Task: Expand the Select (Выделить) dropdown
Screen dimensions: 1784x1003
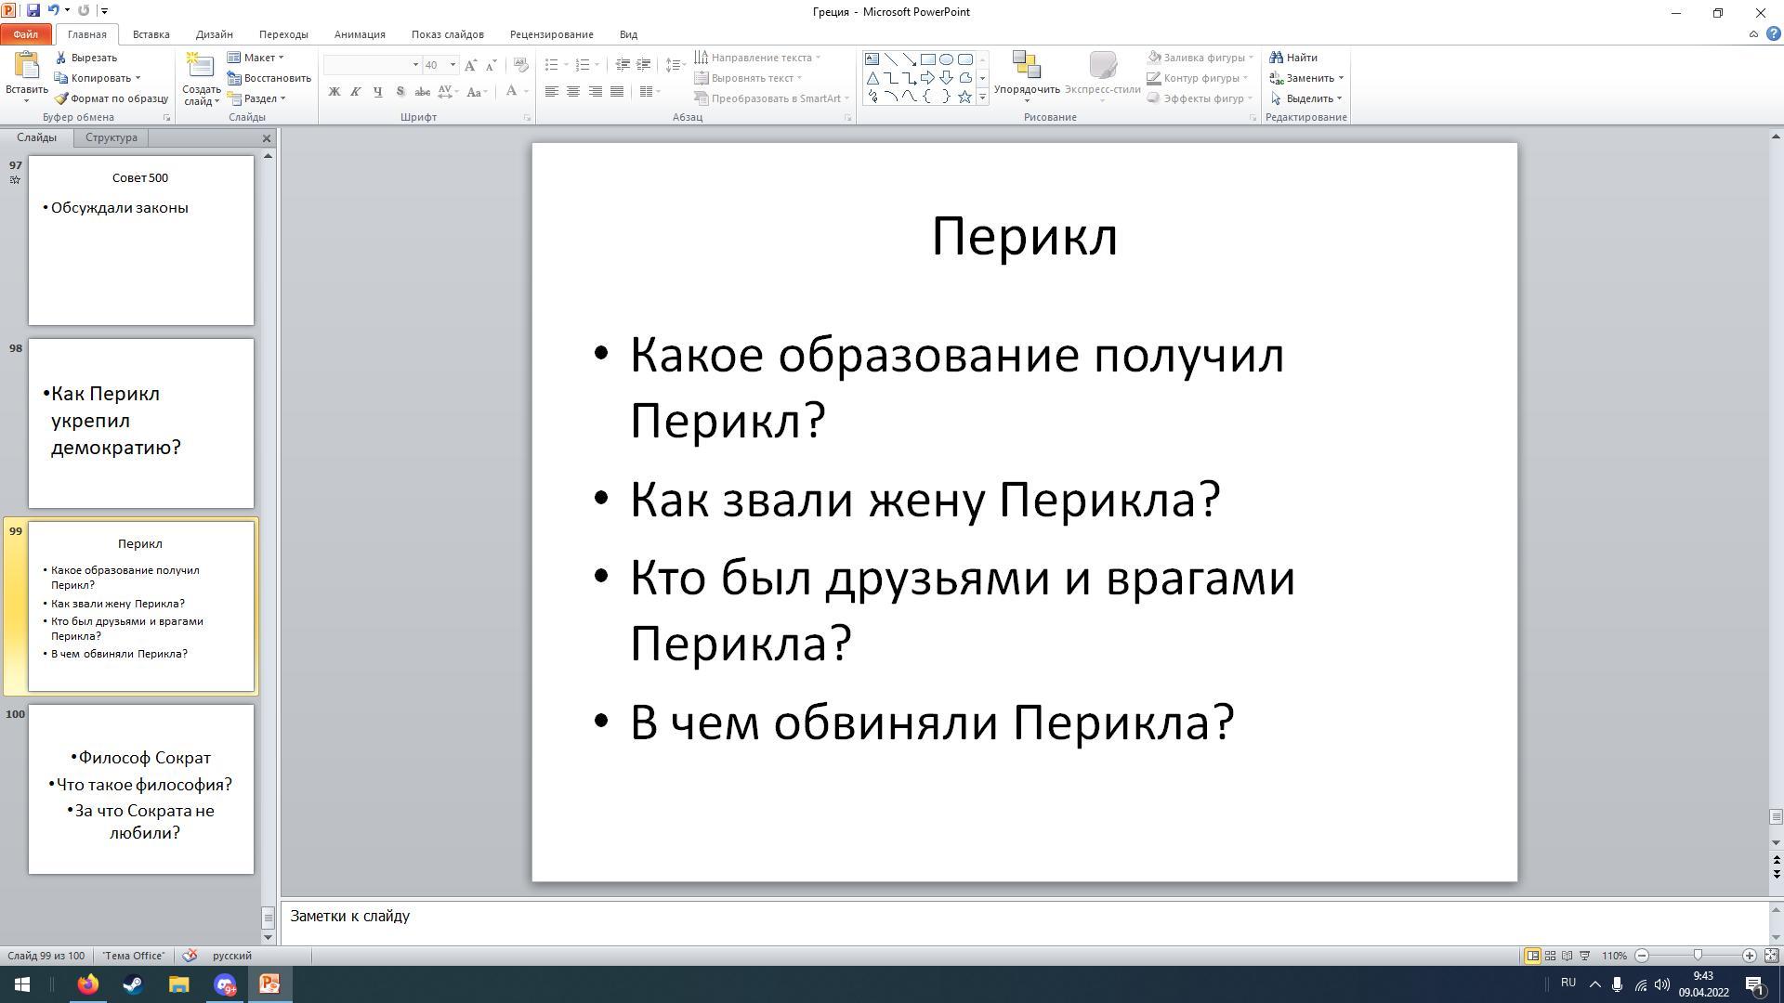Action: coord(1308,98)
